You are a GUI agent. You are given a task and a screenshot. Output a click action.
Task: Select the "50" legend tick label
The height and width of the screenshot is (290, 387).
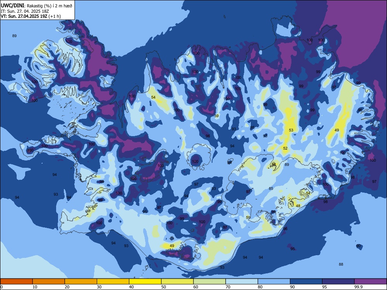[164, 287]
